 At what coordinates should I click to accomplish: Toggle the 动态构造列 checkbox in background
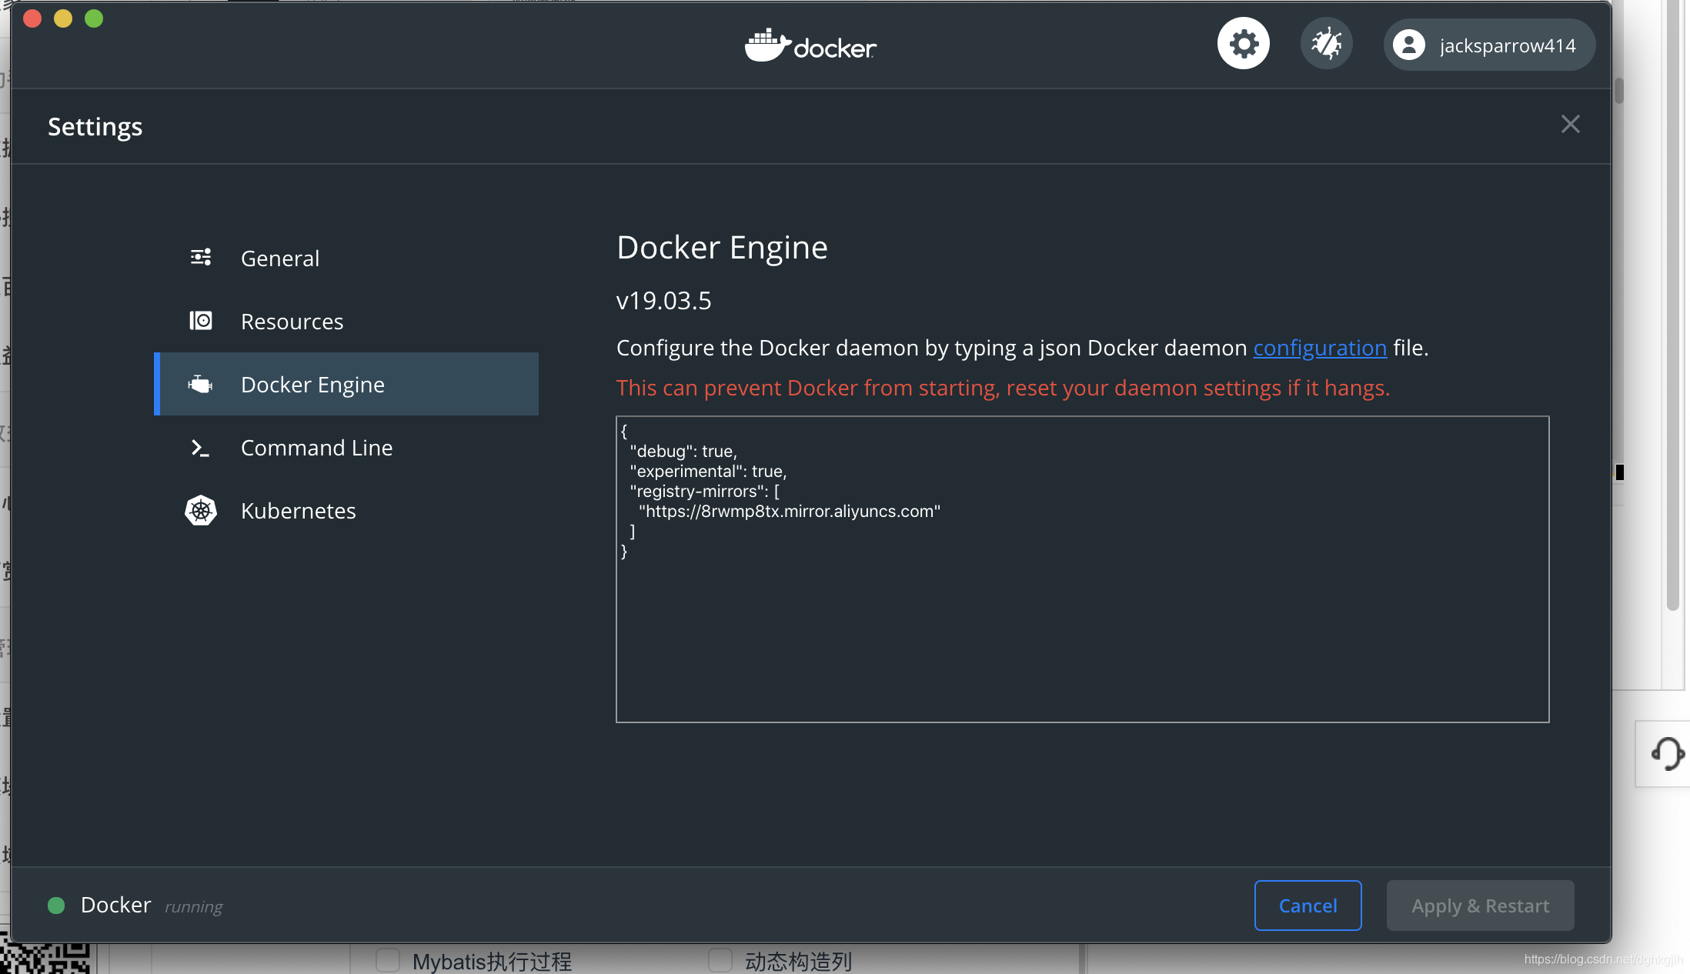point(720,960)
